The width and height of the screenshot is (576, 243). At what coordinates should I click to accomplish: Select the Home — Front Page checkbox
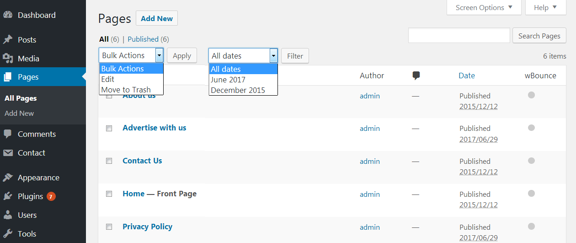click(109, 194)
